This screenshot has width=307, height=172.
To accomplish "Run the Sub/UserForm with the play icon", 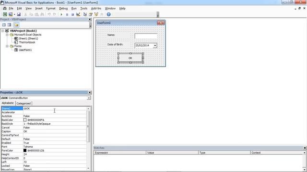I will [61, 14].
